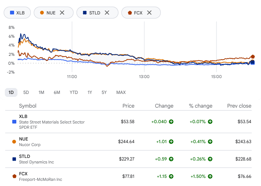Click the Prev close column header

click(239, 106)
